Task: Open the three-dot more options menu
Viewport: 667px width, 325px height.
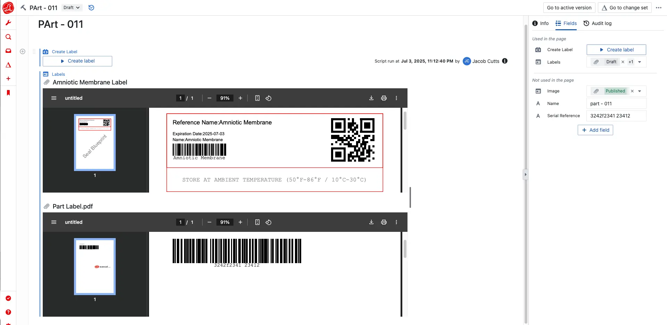Action: point(659,8)
